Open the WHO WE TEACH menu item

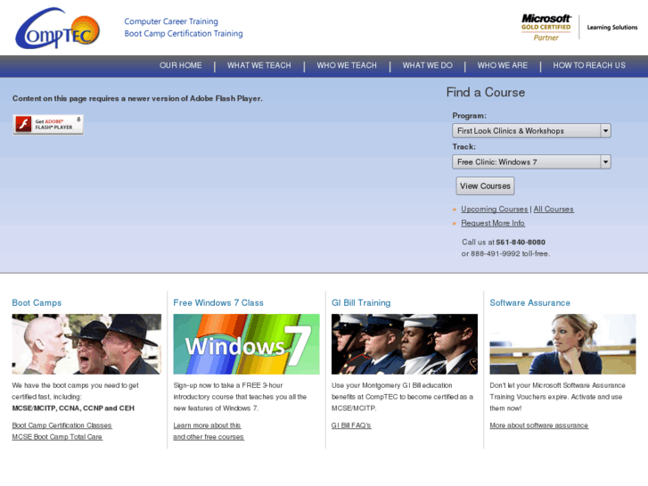(347, 65)
